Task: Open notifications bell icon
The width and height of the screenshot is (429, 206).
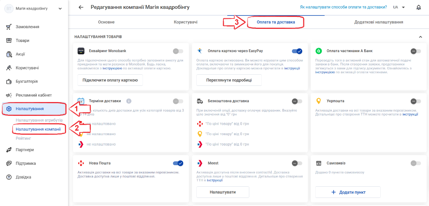Action: pyautogui.click(x=419, y=7)
